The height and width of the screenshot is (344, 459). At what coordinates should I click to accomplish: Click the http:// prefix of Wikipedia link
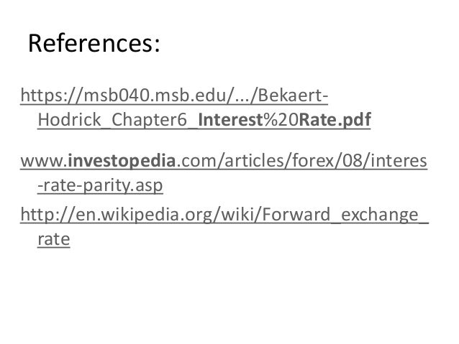[x=48, y=215]
